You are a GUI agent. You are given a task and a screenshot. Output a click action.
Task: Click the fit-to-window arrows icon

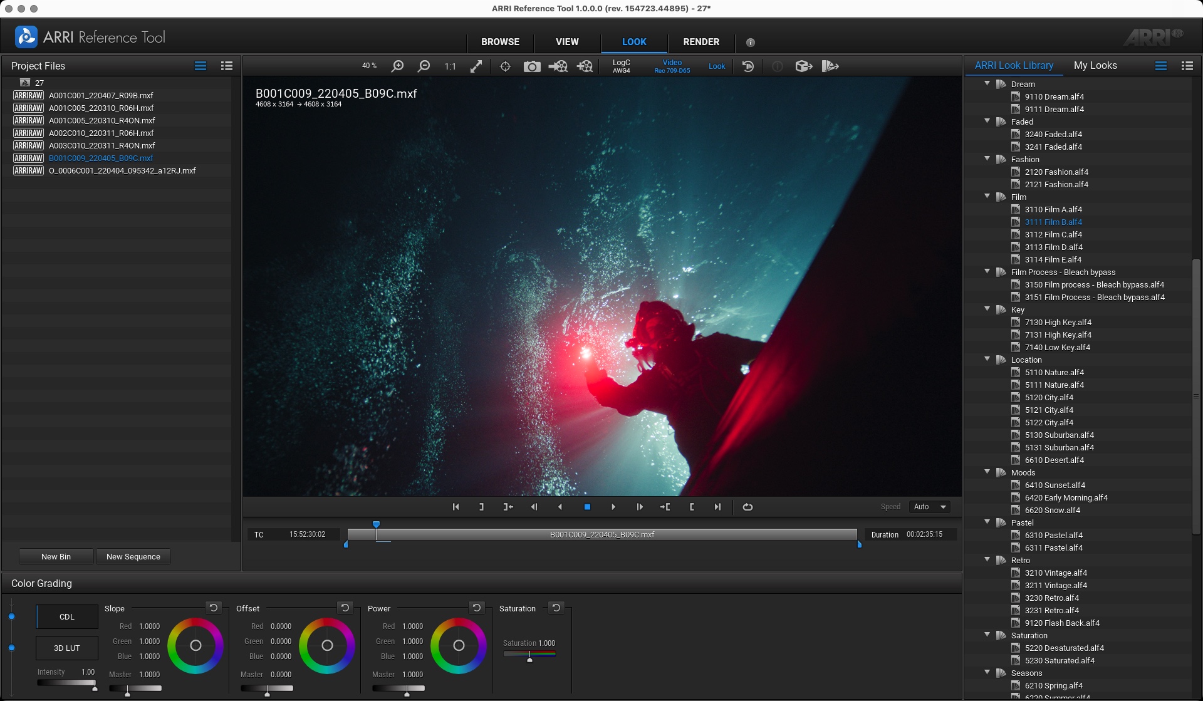click(476, 66)
